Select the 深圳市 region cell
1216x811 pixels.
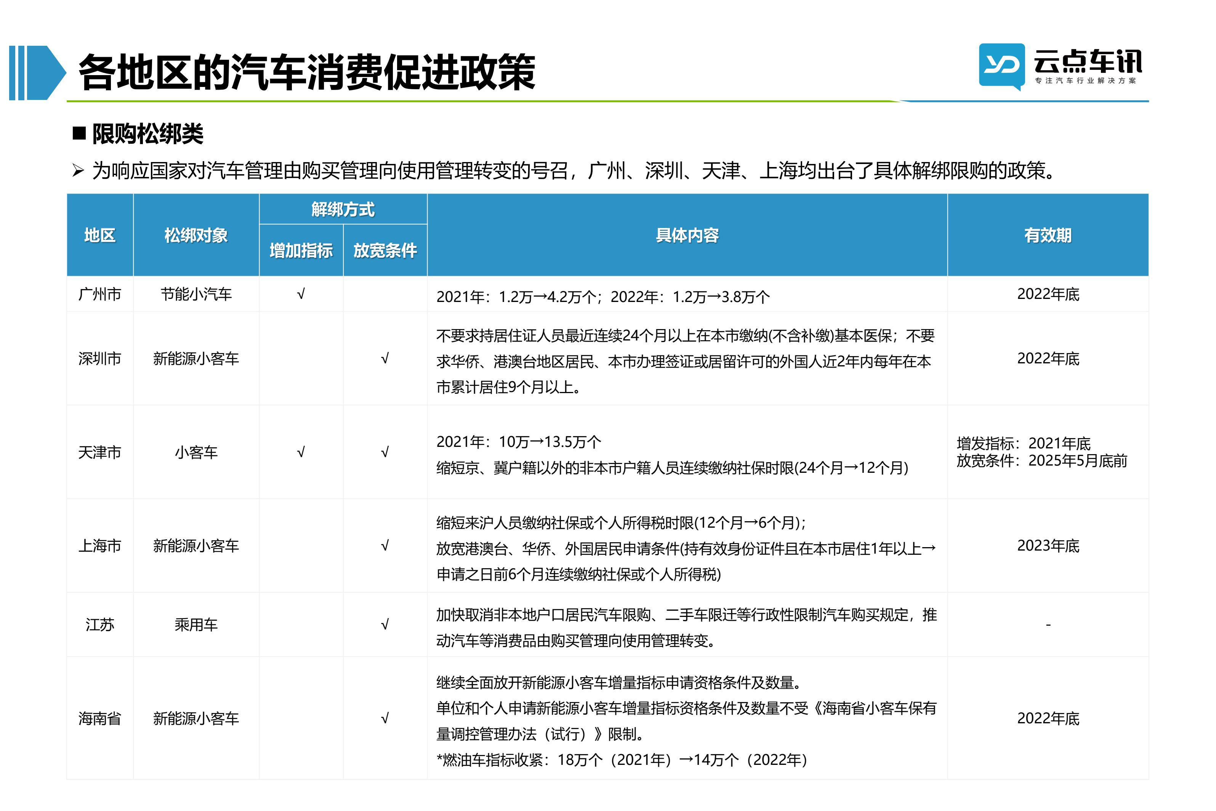coord(100,358)
